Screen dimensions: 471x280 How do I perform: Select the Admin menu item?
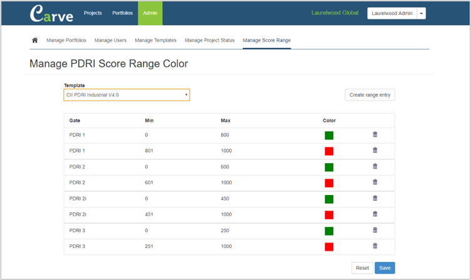pyautogui.click(x=150, y=13)
